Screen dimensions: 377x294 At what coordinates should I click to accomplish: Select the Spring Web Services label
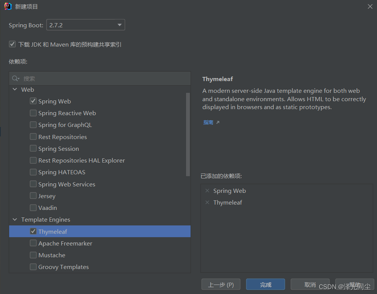pos(67,184)
